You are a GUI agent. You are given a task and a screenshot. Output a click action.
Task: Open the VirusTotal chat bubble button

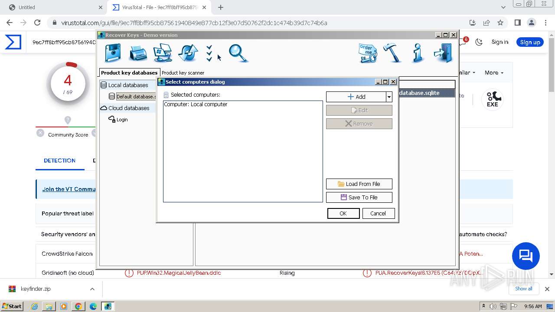point(526,256)
